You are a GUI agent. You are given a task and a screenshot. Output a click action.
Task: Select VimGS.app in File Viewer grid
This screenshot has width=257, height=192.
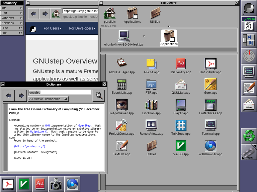[x=181, y=146]
